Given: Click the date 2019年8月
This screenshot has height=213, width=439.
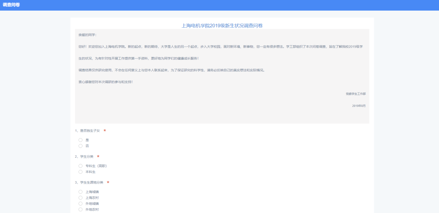Looking at the screenshot, I should click(x=359, y=106).
